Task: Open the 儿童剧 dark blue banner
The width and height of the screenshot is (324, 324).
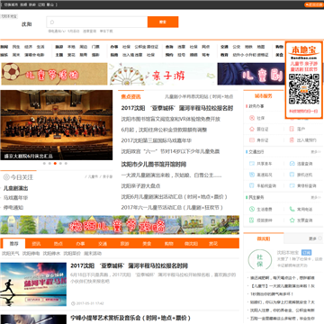Action: click(251, 74)
